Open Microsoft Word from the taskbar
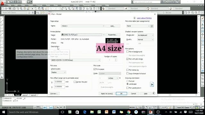Viewport: 205px width, 115px height. (x=114, y=112)
